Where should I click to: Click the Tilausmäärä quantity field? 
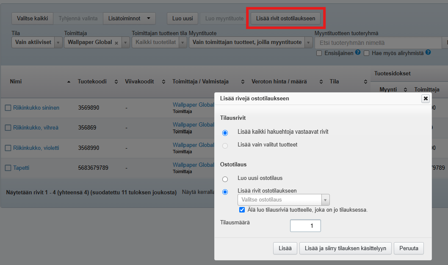pos(305,226)
